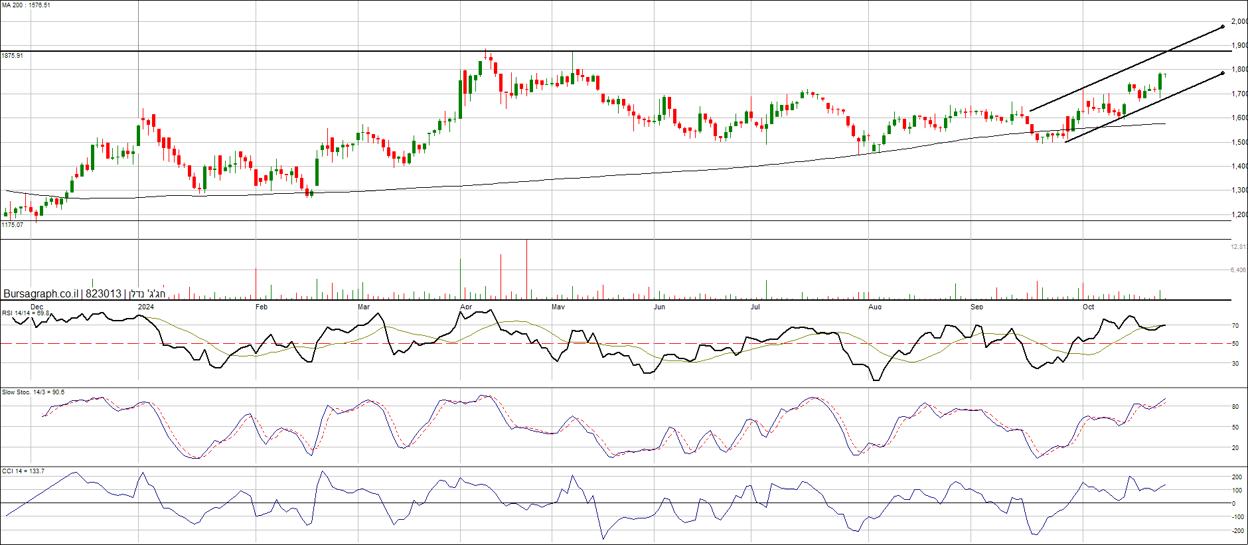Select the Apr marker on time axis
1248x545 pixels.
tap(466, 307)
